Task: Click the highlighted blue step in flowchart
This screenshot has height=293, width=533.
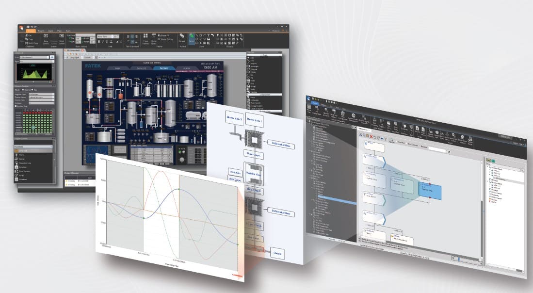Action: [430, 191]
